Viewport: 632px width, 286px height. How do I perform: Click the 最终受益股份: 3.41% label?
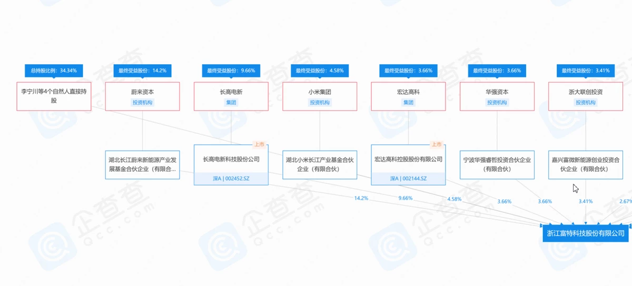click(x=585, y=71)
